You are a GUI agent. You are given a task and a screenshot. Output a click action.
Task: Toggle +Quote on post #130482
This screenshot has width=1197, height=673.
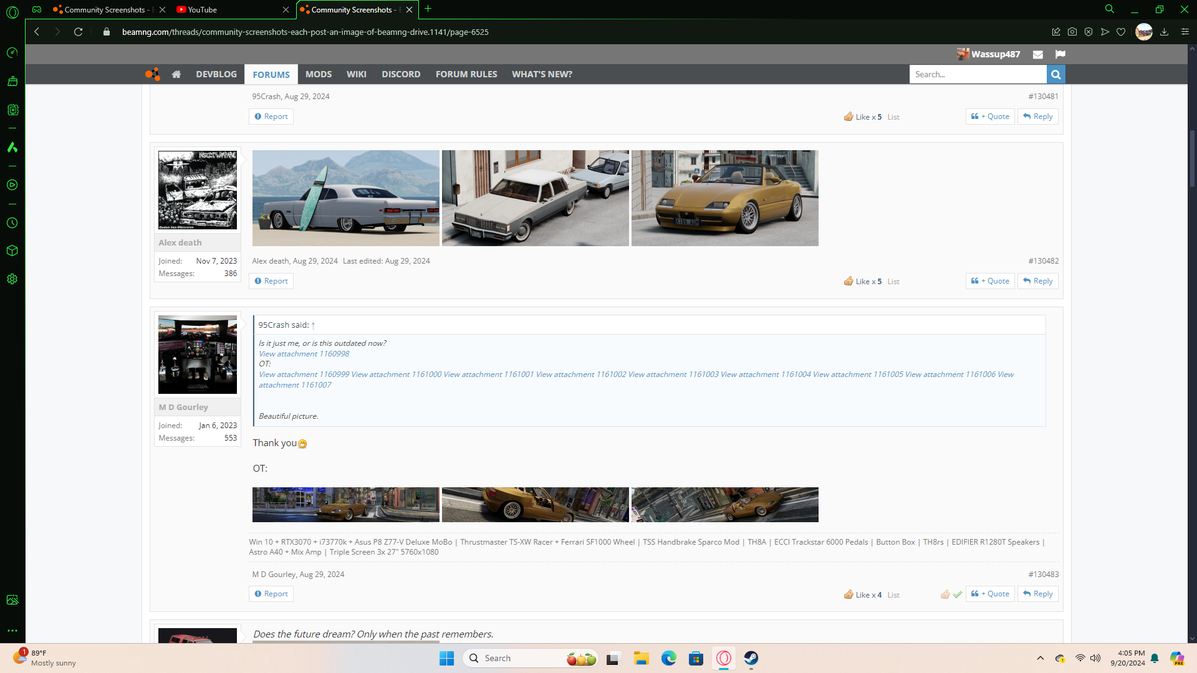coord(990,281)
